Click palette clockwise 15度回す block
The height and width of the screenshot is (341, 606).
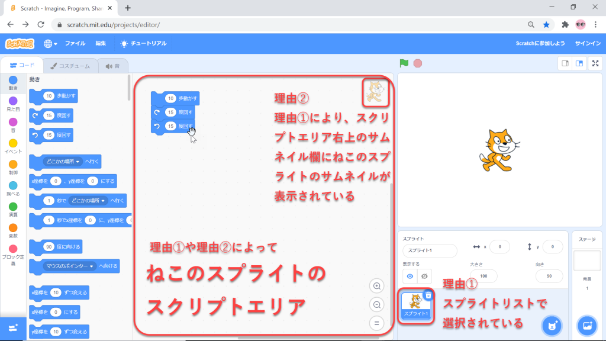51,115
